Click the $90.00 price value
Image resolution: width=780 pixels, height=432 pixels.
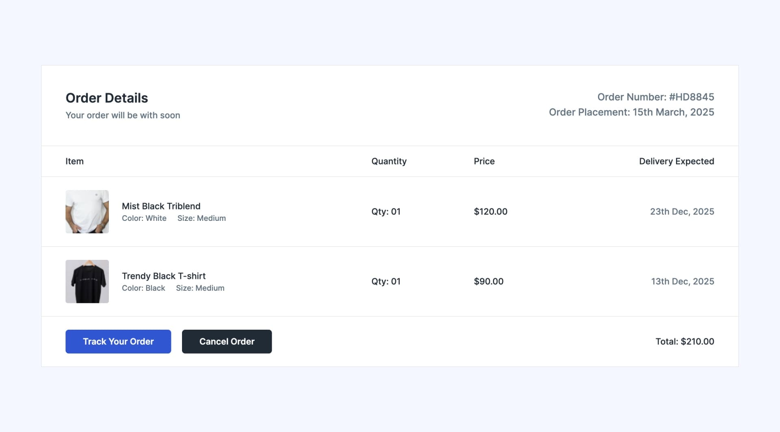[488, 281]
